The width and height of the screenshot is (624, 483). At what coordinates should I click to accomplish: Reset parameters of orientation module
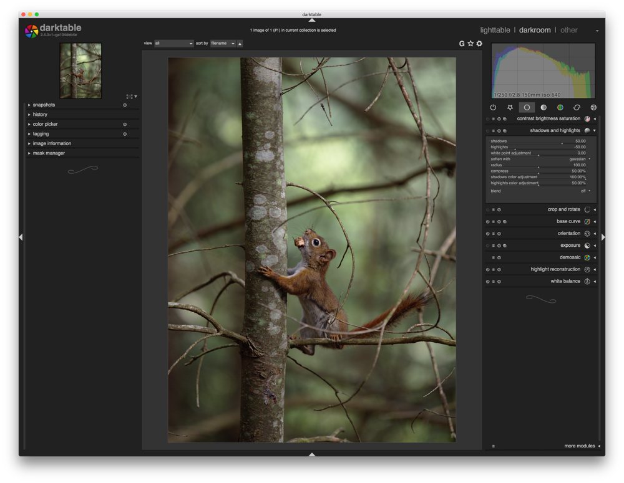(x=499, y=234)
